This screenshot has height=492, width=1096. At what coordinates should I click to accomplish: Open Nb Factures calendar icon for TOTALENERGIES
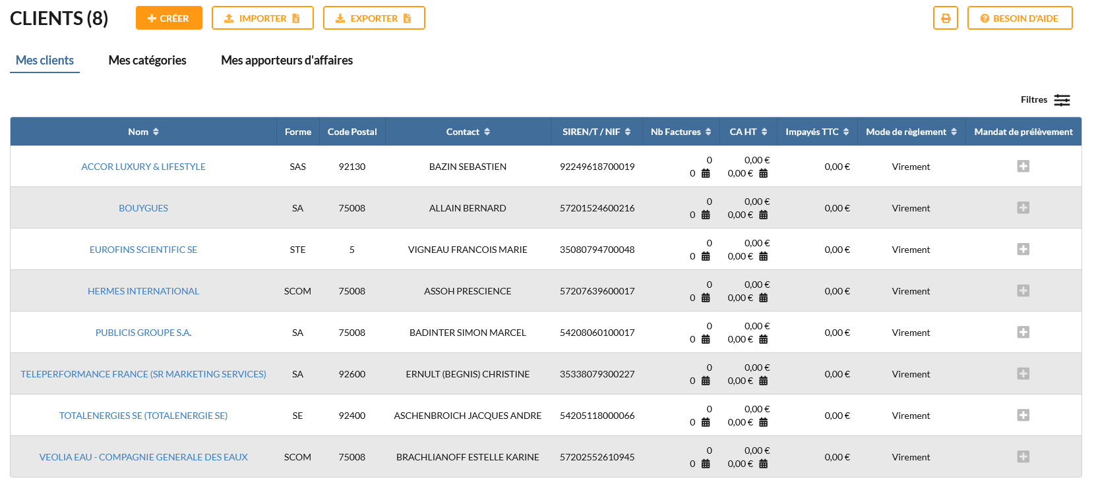[706, 422]
